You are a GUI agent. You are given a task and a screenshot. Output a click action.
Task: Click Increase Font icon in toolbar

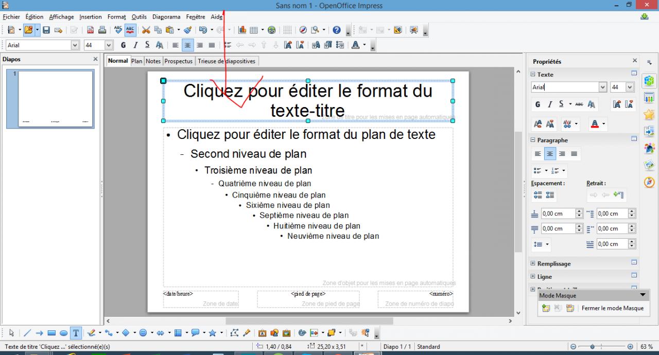point(288,45)
